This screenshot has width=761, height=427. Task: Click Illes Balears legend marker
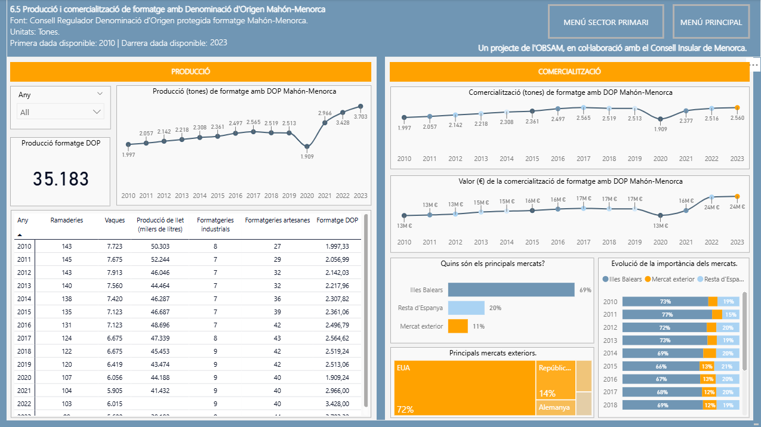tap(606, 279)
